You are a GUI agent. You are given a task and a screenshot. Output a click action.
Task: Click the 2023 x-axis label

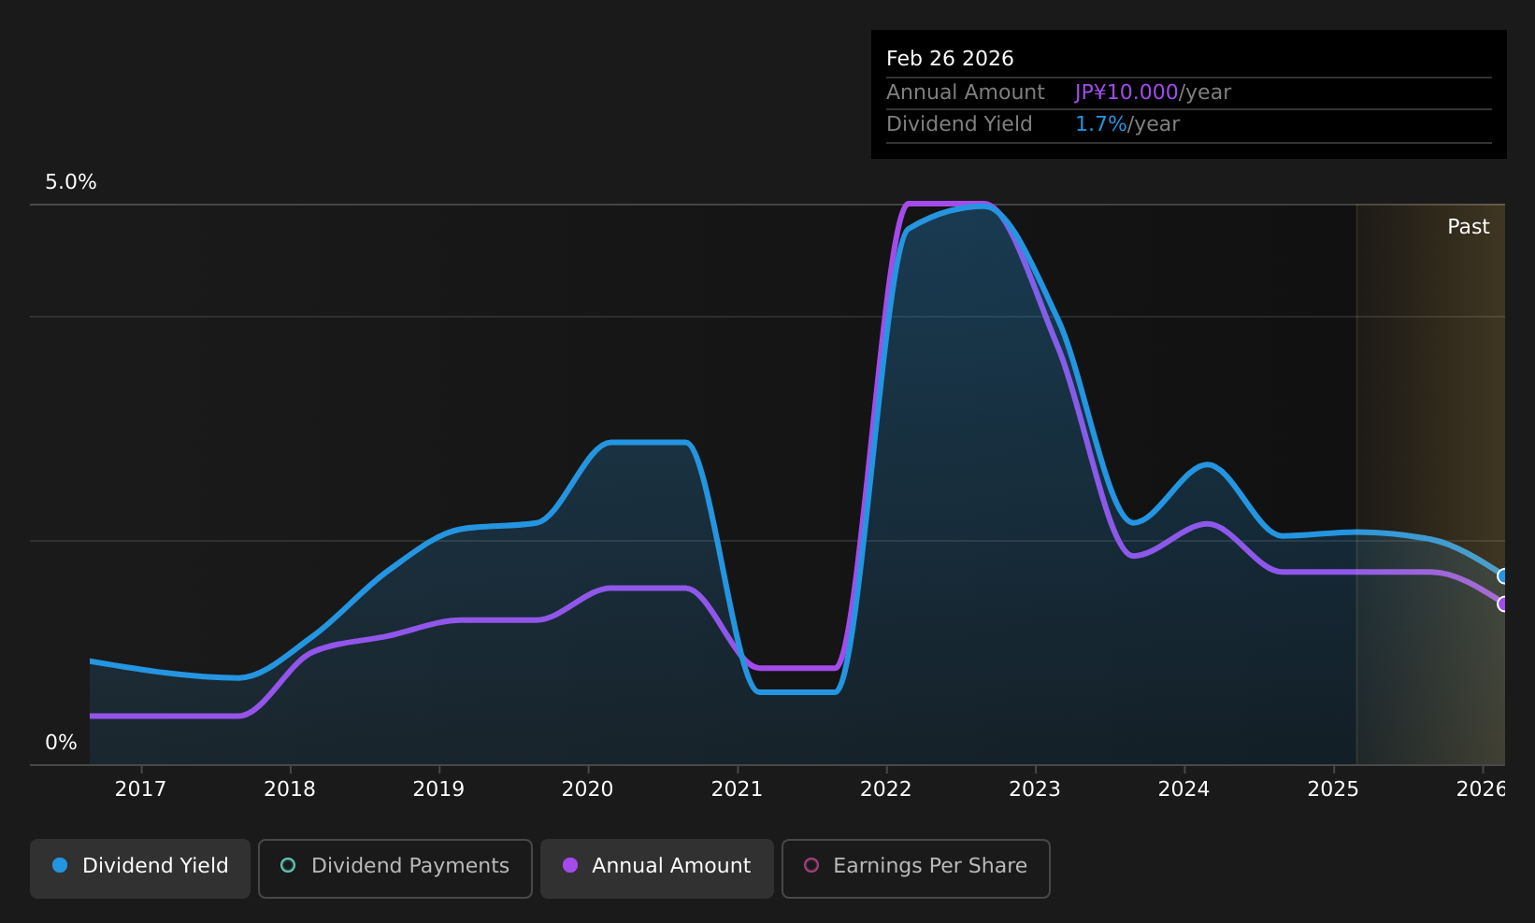click(x=1035, y=789)
